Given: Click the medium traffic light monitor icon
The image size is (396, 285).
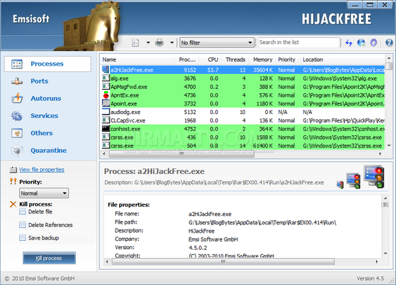Looking at the screenshot, I should [x=353, y=181].
